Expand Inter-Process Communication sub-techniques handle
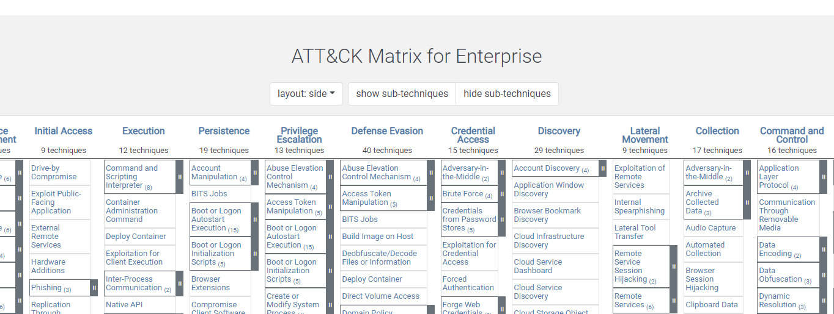 [x=180, y=284]
